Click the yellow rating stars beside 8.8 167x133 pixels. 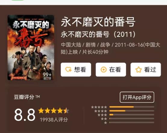(54, 111)
